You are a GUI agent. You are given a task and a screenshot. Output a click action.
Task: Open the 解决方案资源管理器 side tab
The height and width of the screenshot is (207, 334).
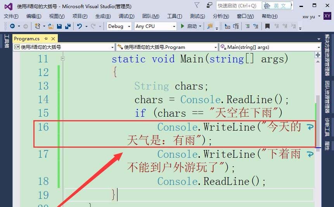(327, 55)
